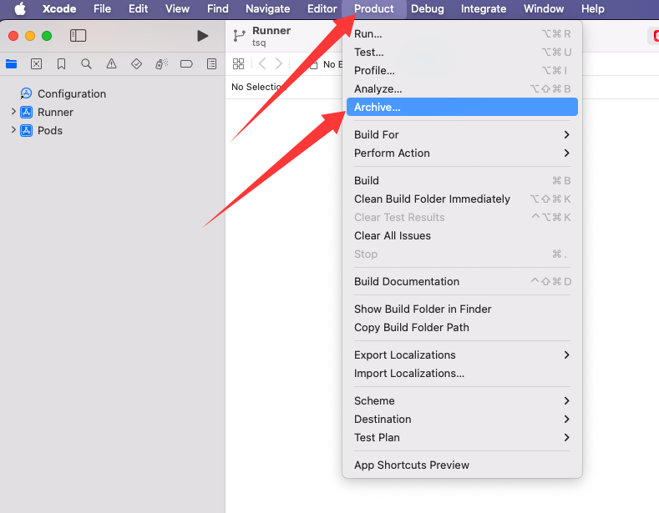Image resolution: width=659 pixels, height=513 pixels.
Task: Show the Issue navigator warning icon
Action: click(x=111, y=64)
